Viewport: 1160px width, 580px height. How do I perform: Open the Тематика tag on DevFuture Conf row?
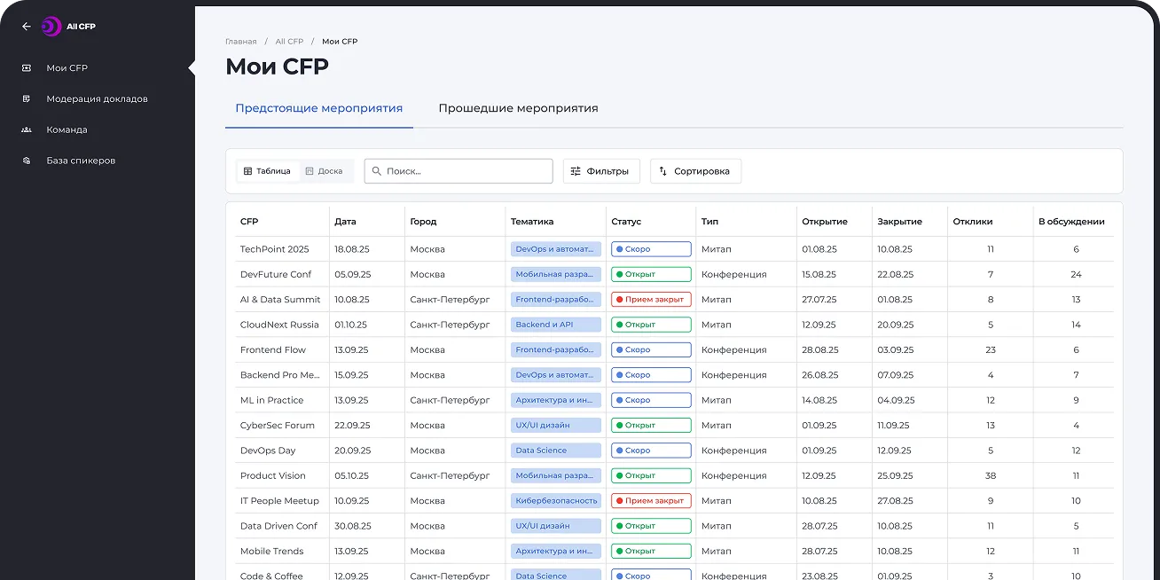point(555,274)
